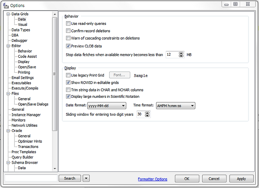Select the Execute/Compile category

[25, 88]
